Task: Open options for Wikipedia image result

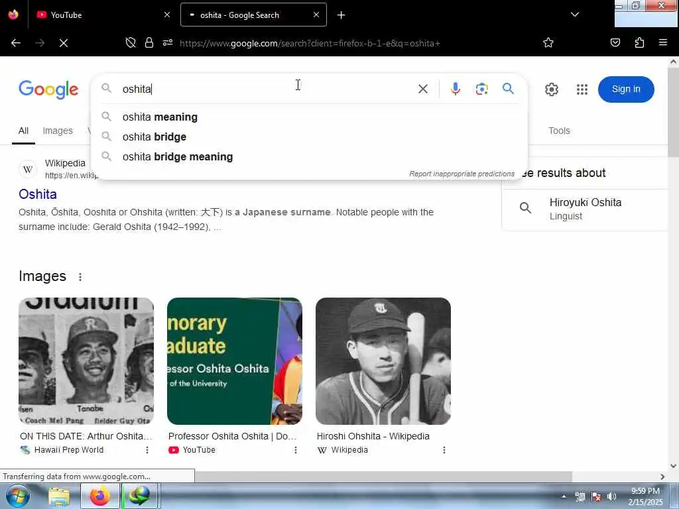Action: [x=444, y=450]
